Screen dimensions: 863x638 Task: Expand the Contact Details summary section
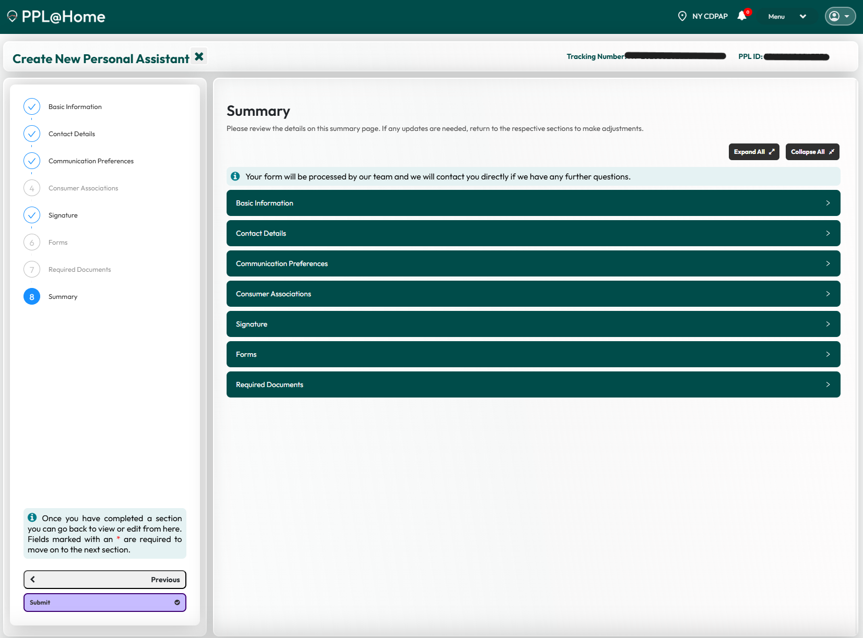(x=533, y=233)
